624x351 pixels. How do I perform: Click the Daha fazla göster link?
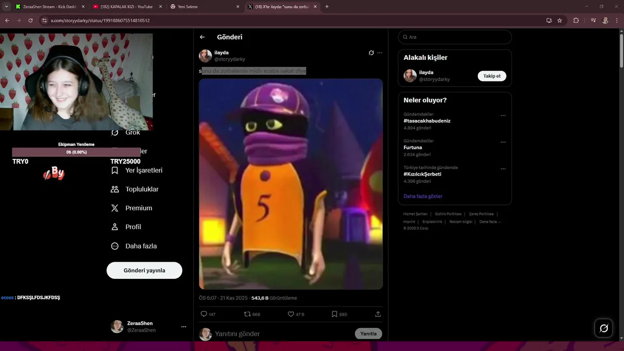coord(423,196)
